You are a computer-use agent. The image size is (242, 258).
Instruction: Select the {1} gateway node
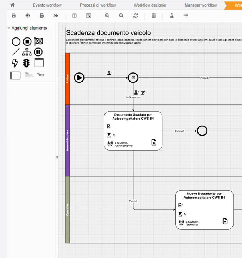[x=133, y=78]
